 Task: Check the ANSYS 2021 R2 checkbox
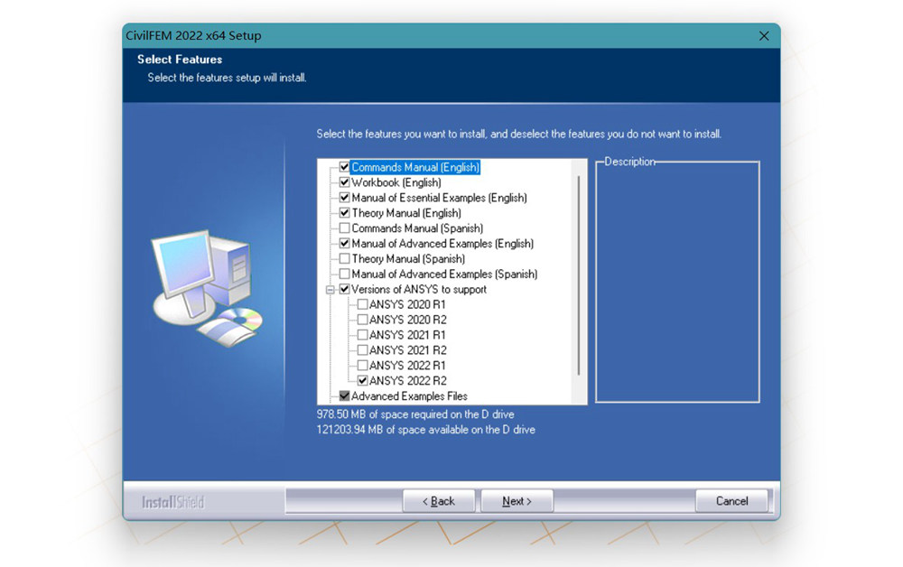point(363,350)
